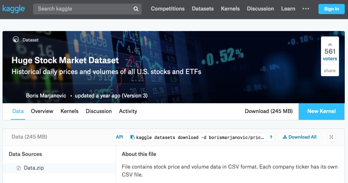Click the share link under voters
The image size is (348, 183).
[330, 71]
